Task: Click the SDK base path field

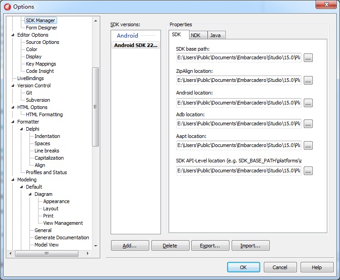Action: [239, 58]
